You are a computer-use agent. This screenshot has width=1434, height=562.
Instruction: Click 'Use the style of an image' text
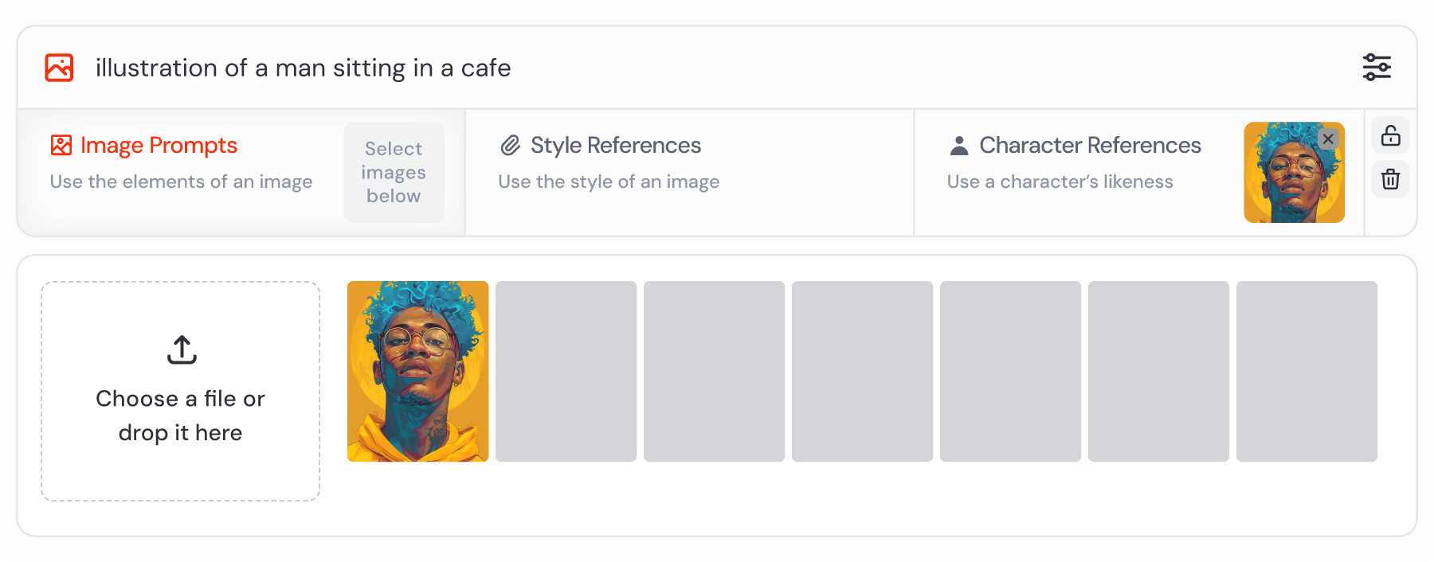pos(609,181)
